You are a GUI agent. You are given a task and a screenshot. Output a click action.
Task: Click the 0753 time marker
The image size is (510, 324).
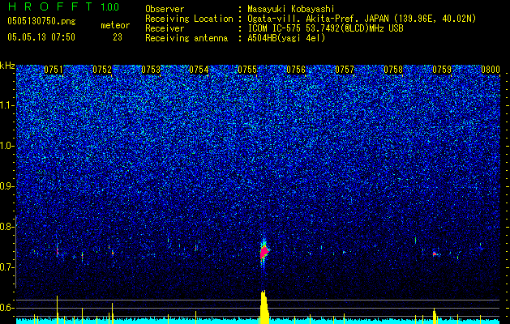[x=151, y=70]
